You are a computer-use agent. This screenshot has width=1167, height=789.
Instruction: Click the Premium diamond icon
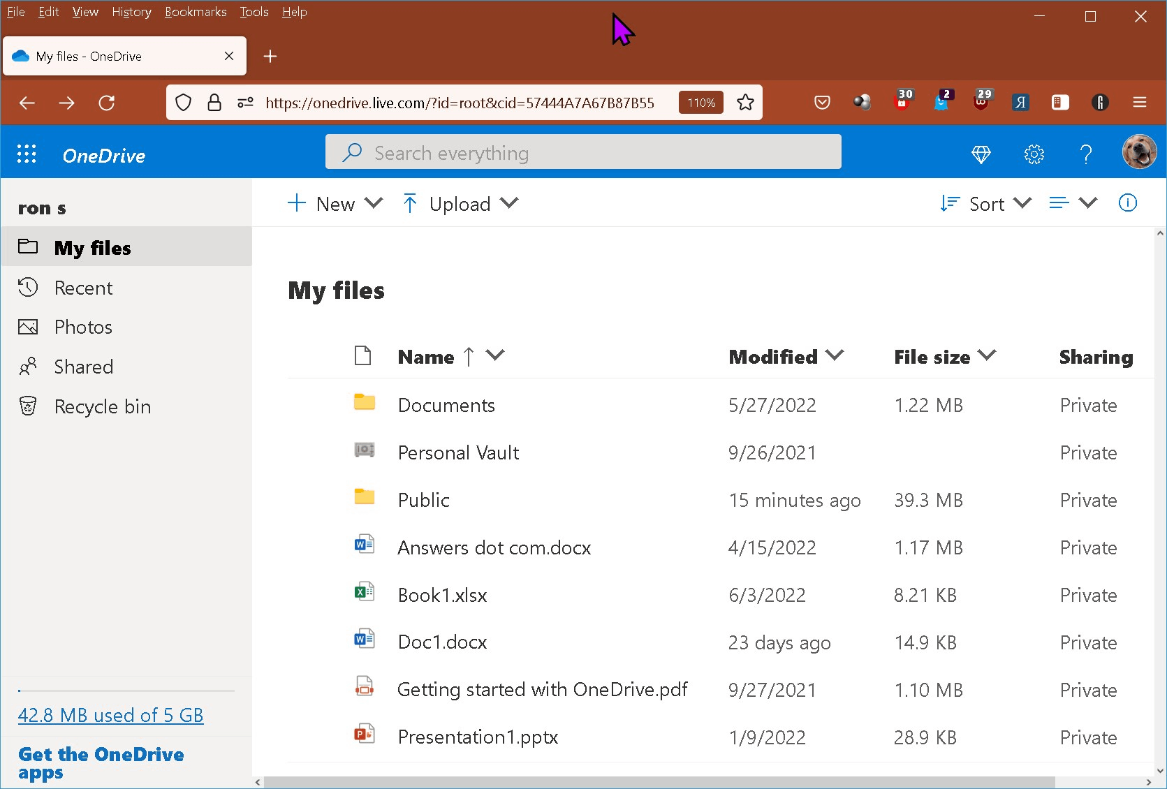[x=981, y=154]
